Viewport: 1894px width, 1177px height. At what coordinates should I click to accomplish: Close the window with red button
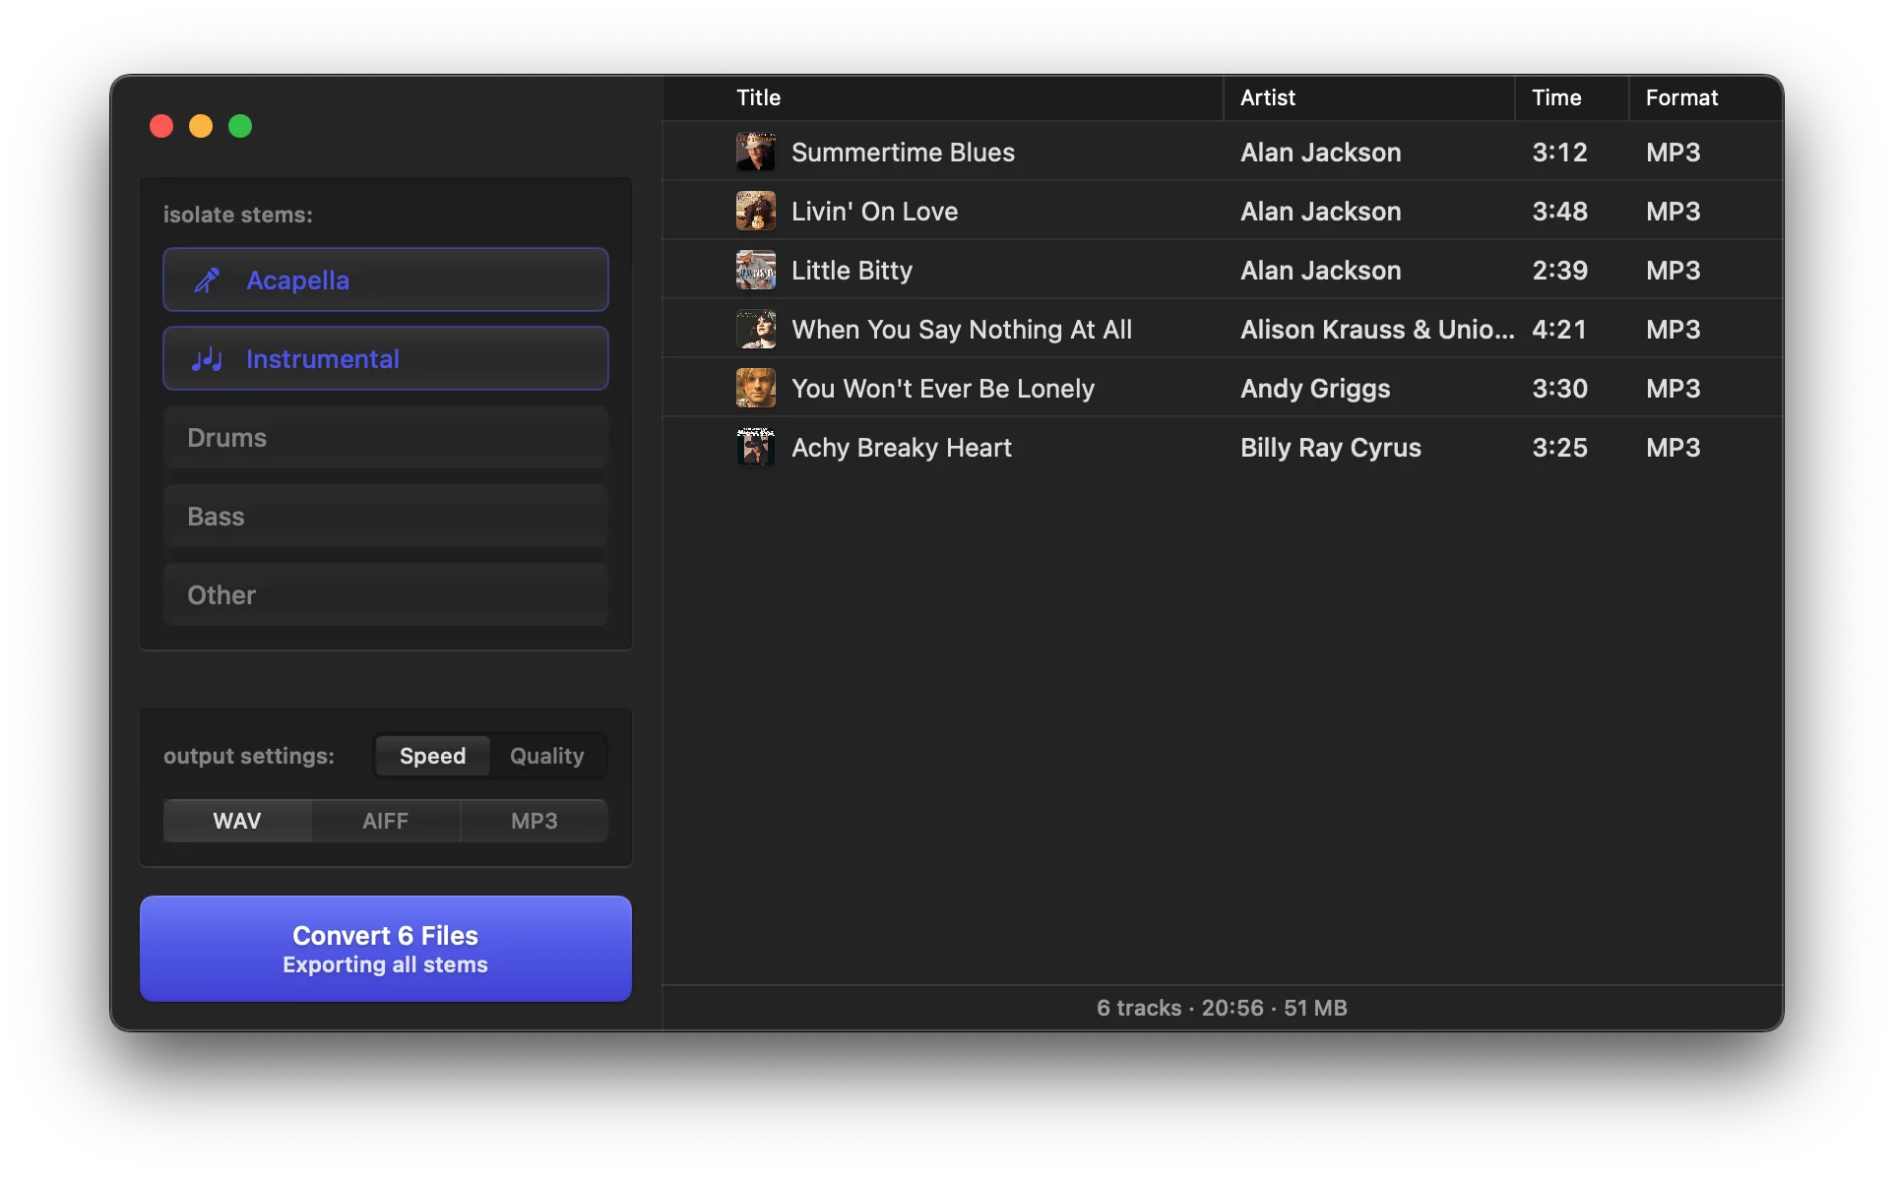coord(161,126)
